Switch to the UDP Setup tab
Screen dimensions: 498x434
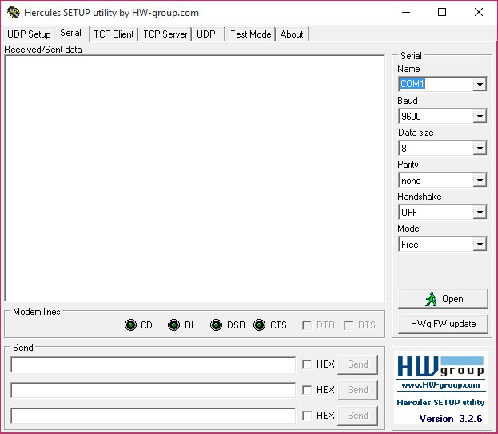coord(29,34)
